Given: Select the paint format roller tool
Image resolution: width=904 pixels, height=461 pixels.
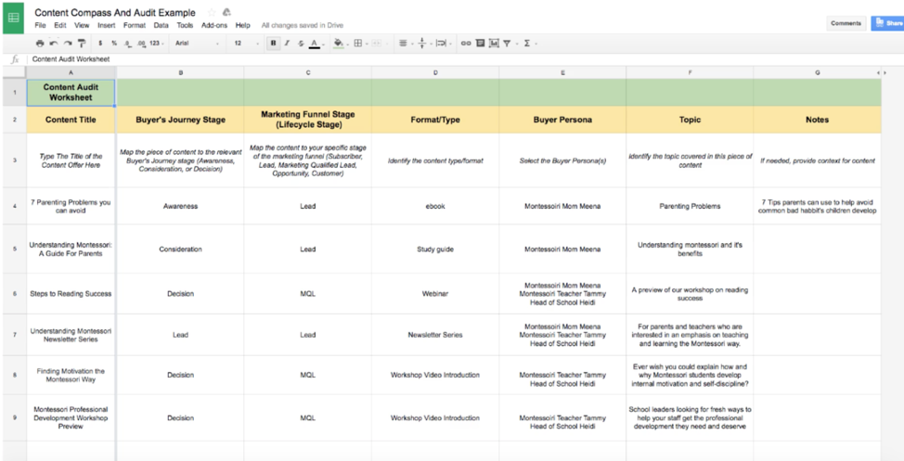Looking at the screenshot, I should point(81,43).
